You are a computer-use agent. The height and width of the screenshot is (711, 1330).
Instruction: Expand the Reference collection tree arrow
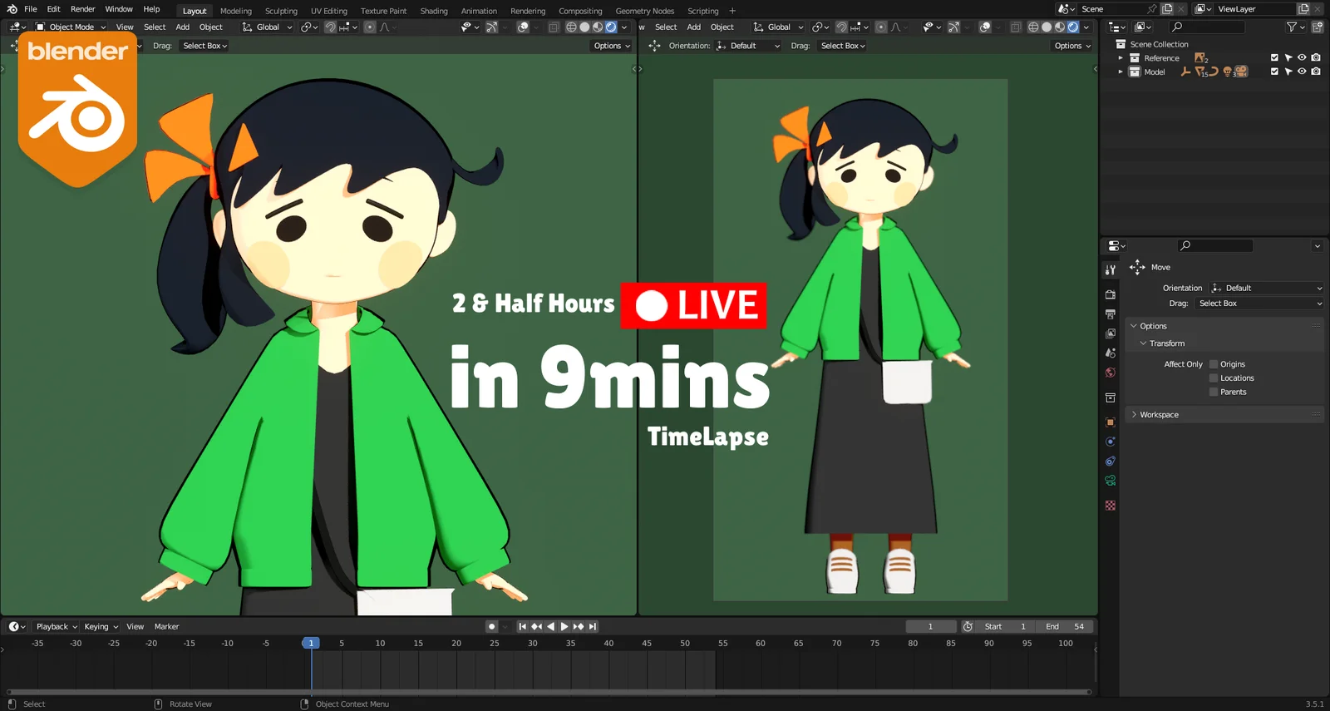point(1121,58)
